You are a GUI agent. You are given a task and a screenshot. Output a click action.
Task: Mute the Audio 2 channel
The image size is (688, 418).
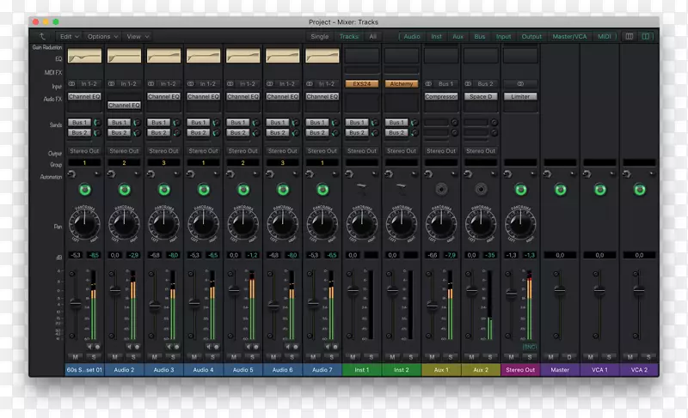pos(115,355)
